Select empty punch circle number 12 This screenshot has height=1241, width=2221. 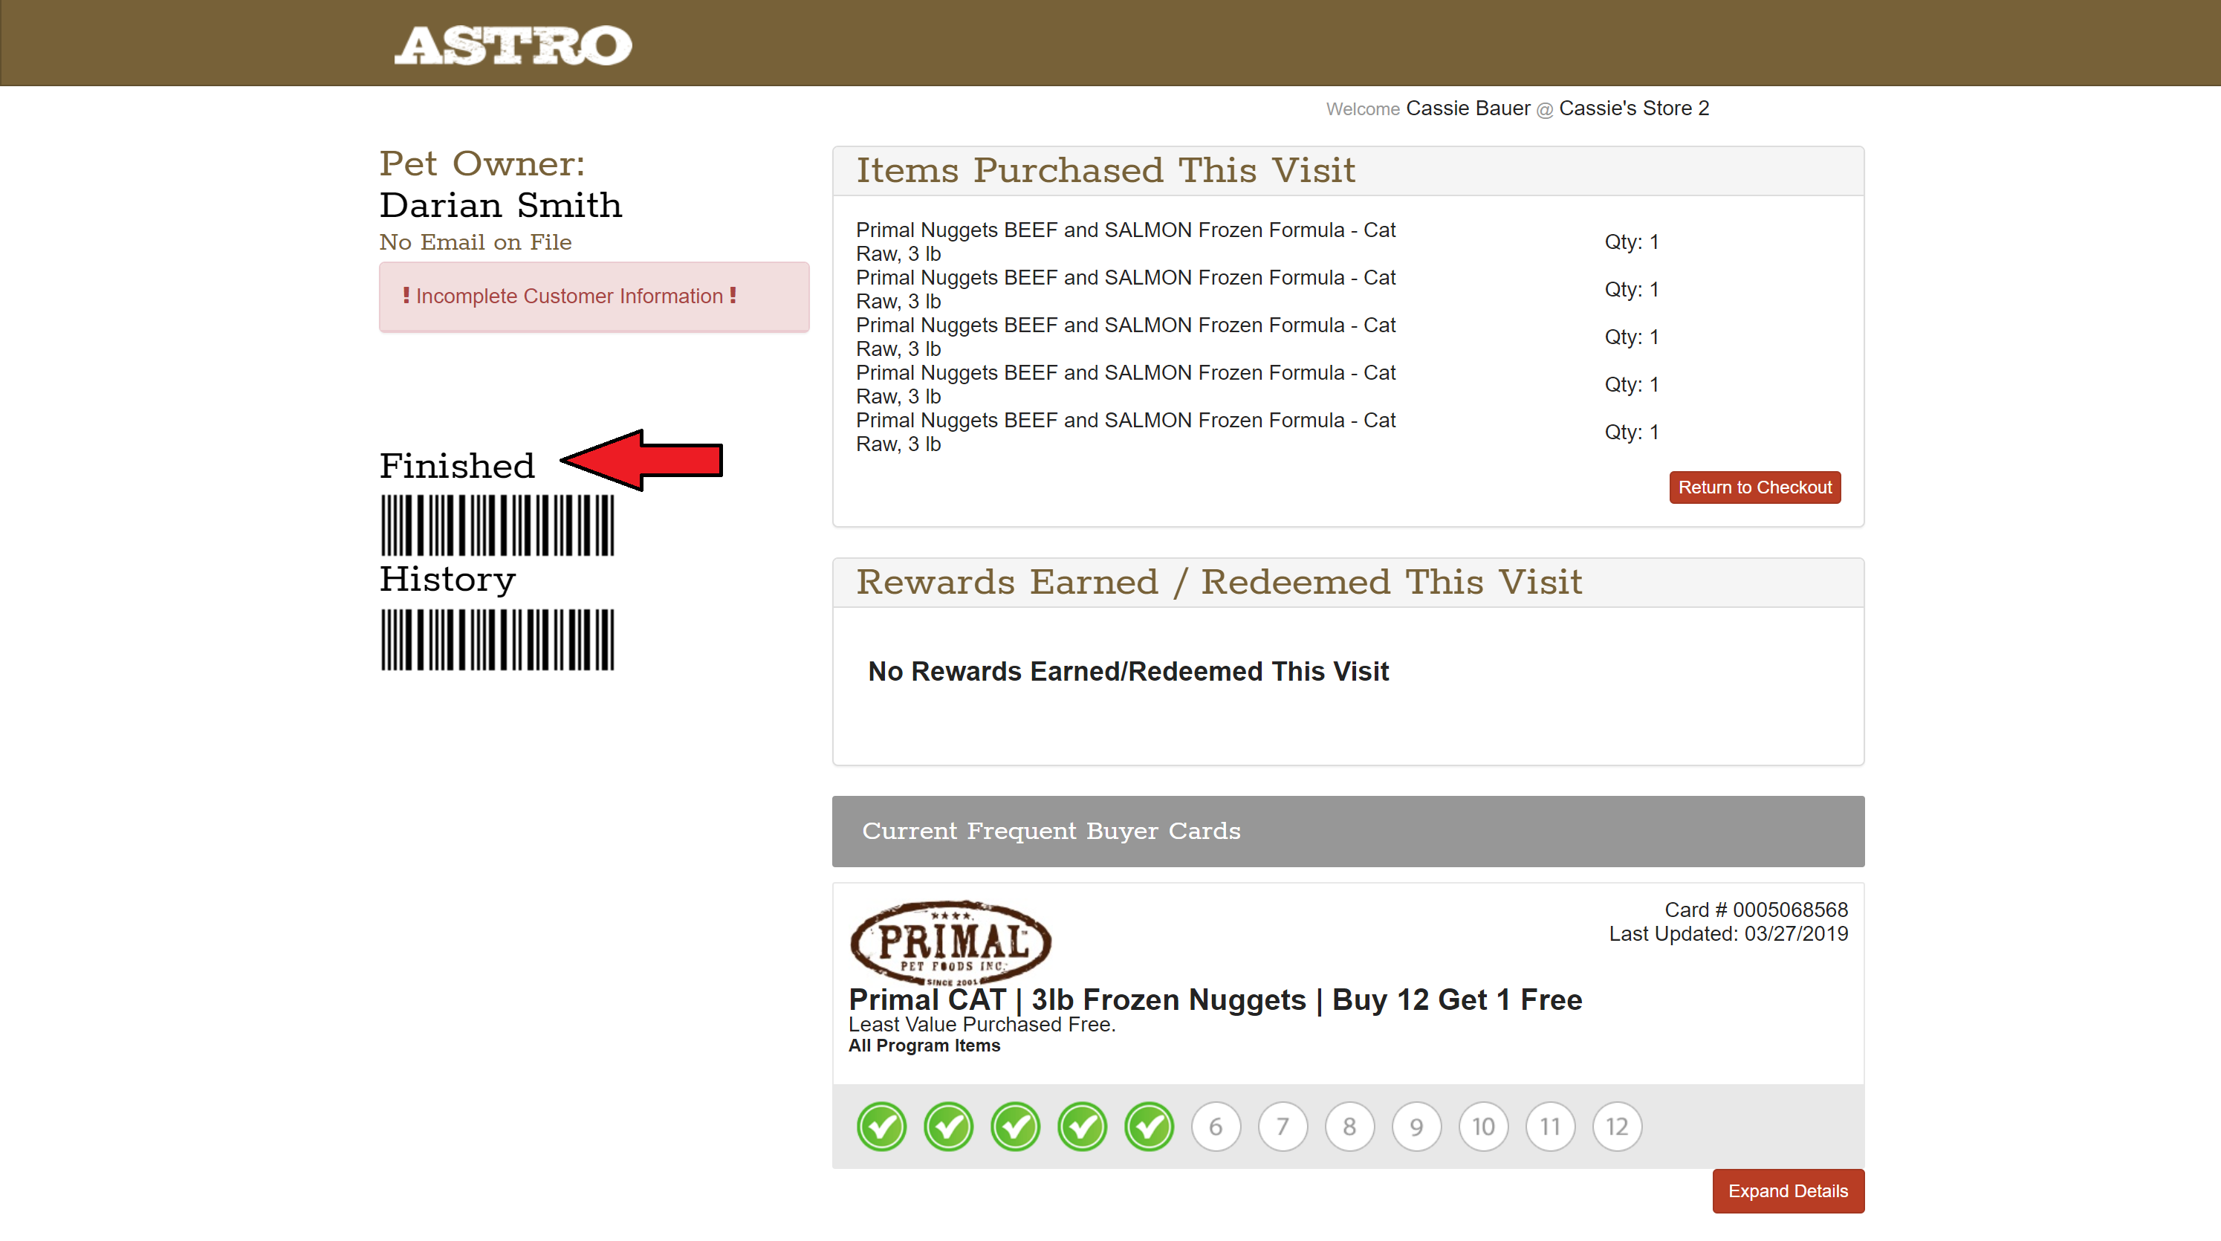[1617, 1127]
